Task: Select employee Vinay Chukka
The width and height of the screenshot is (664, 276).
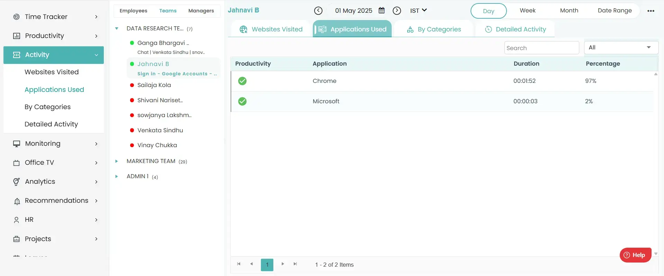Action: point(157,145)
